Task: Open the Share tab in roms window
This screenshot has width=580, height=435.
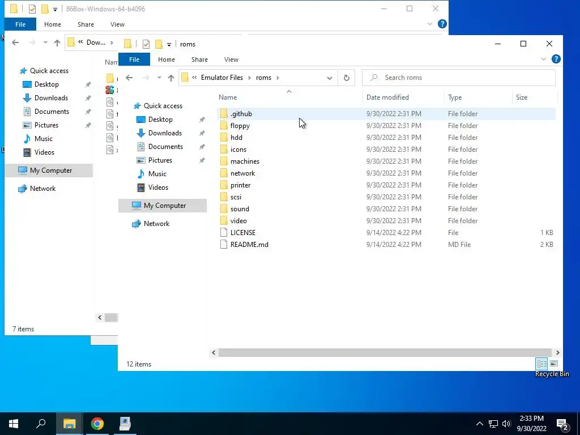Action: click(x=199, y=59)
